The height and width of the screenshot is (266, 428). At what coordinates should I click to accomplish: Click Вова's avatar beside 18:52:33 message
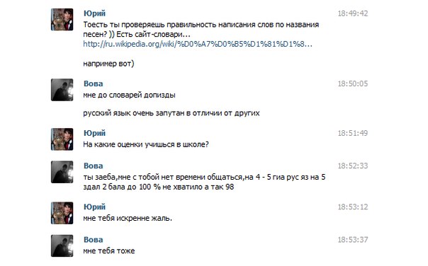(x=62, y=172)
